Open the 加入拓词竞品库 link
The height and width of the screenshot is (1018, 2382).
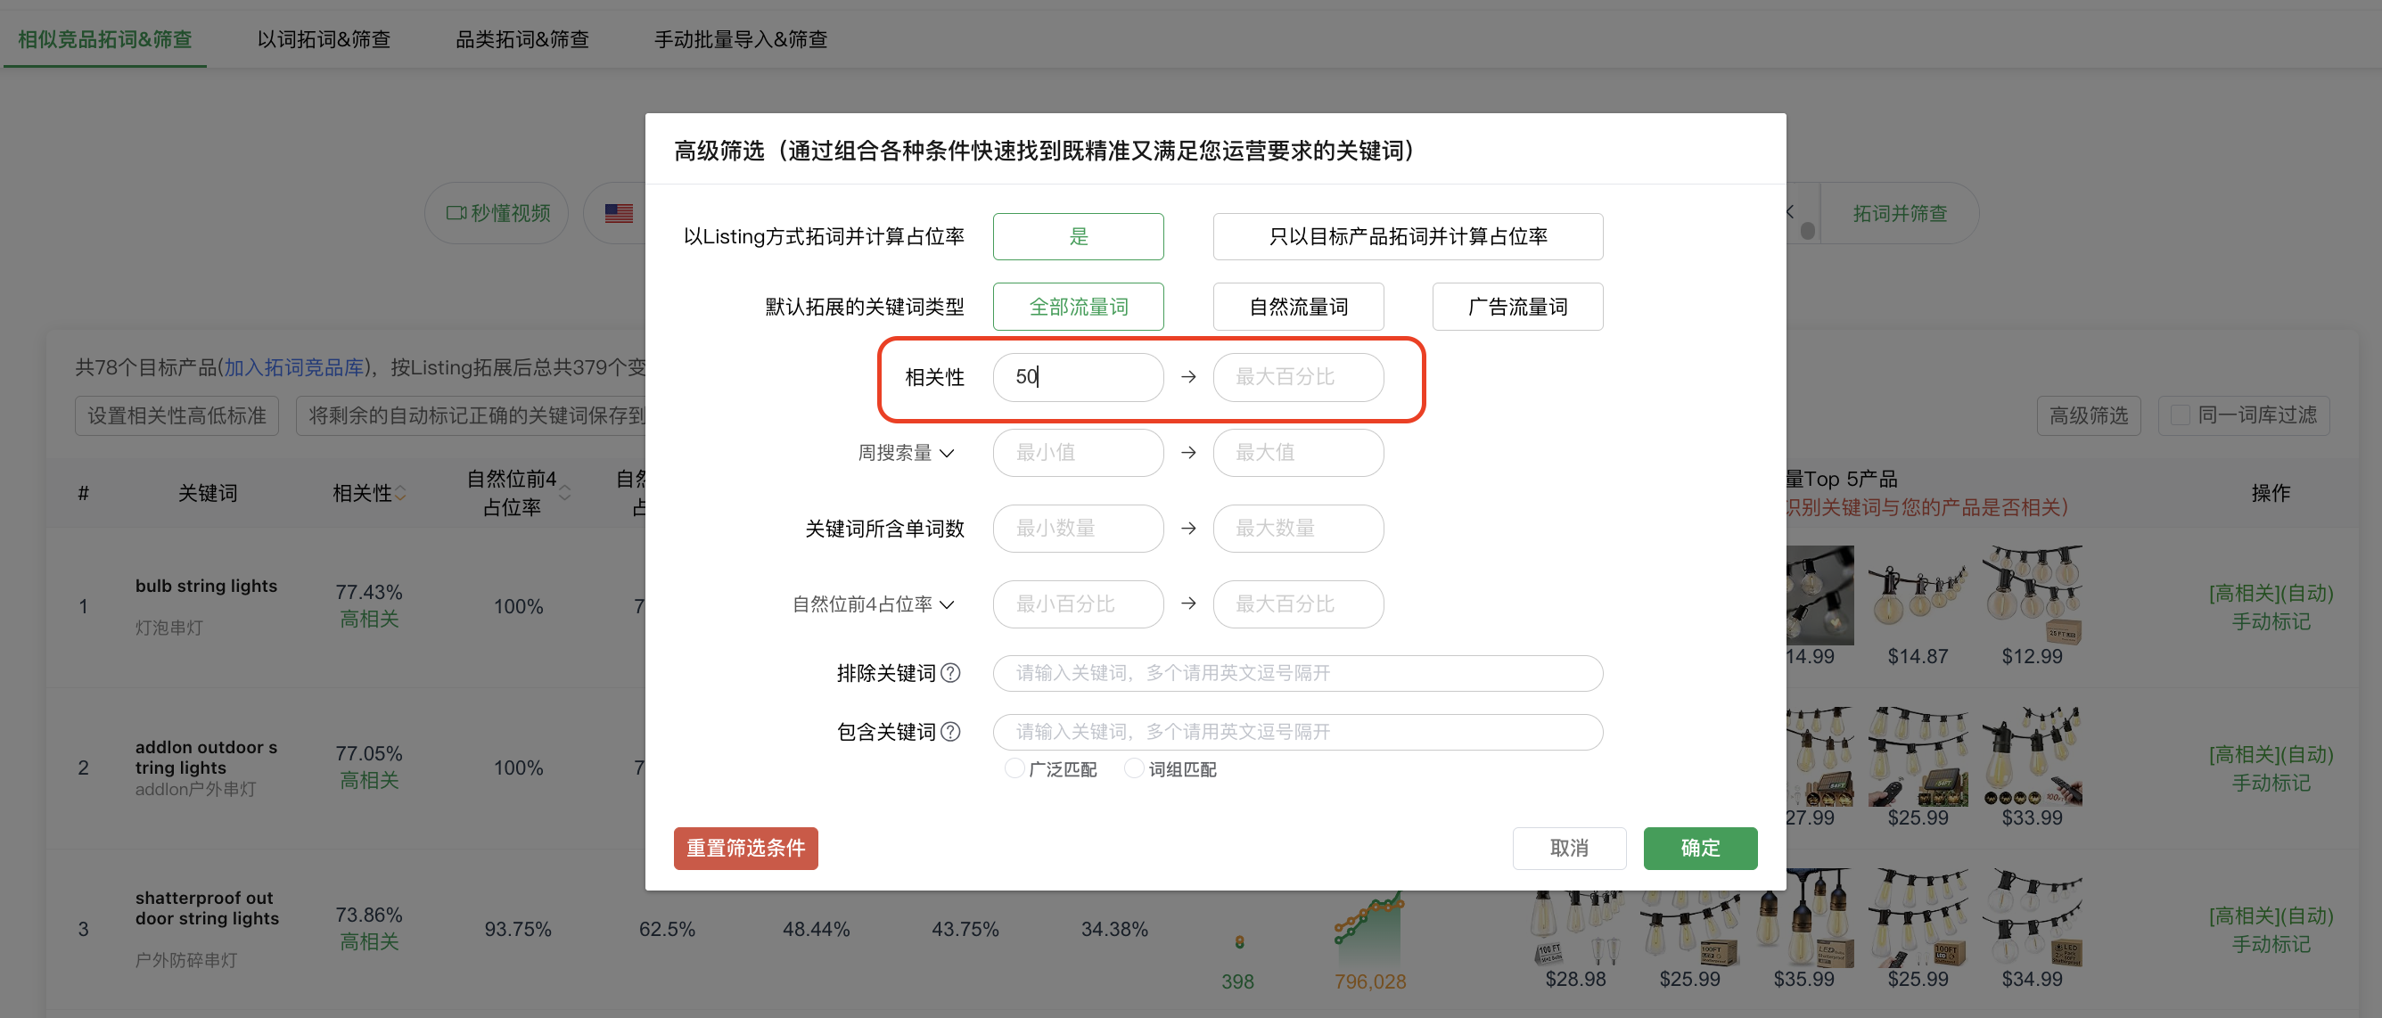(x=294, y=367)
